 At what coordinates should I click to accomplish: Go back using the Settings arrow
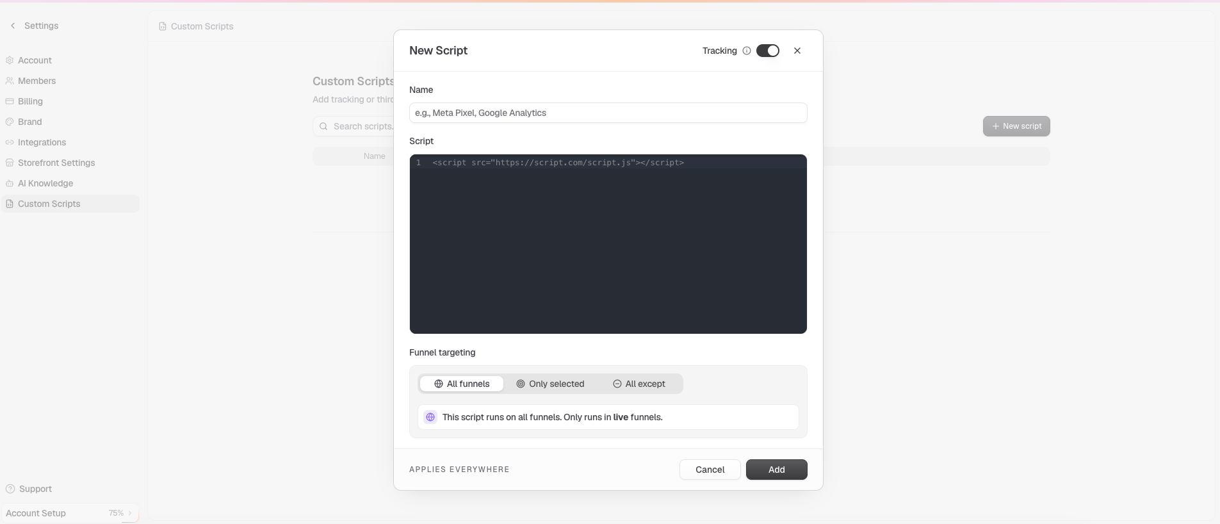coord(13,26)
